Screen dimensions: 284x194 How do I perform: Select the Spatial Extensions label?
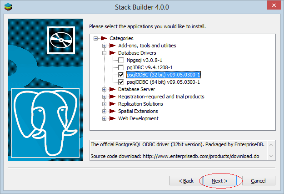coord(138,111)
